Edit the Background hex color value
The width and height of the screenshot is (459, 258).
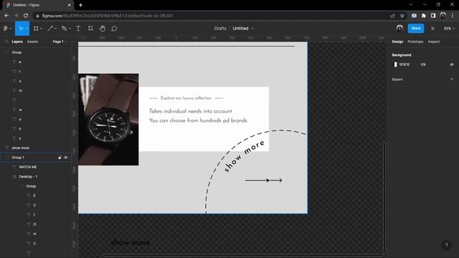(x=404, y=64)
